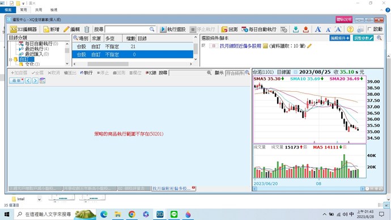Open the 回測 backtest tool
Viewport: 391px width, 220px height.
coord(229,29)
